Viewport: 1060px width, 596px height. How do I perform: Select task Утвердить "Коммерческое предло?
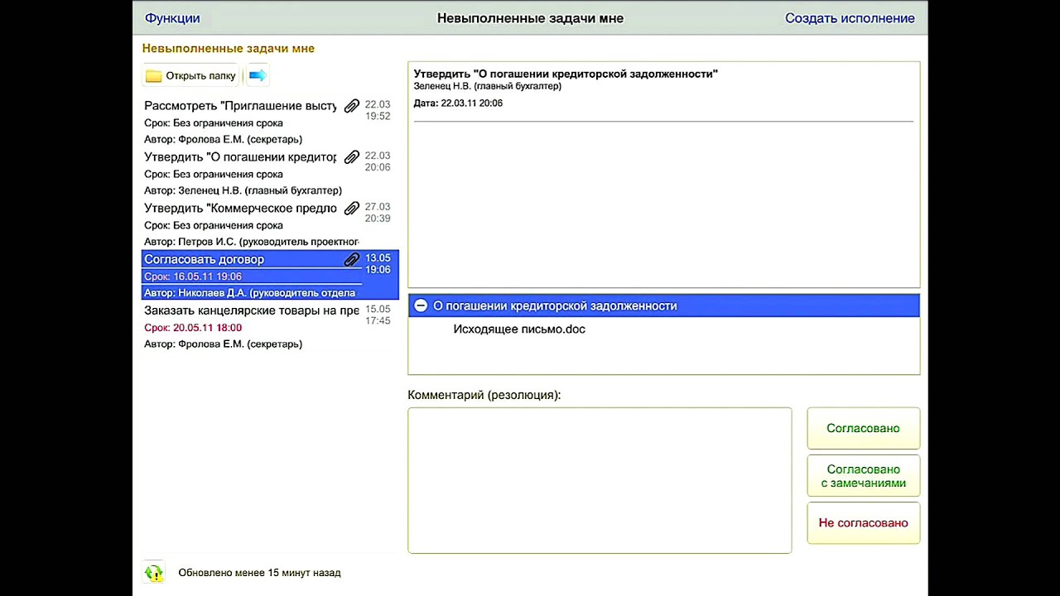(x=270, y=224)
